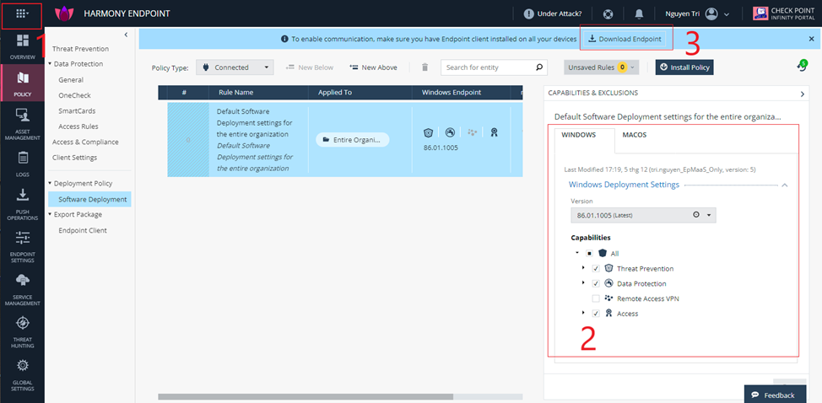
Task: Open the notifications bell
Action: coord(639,14)
